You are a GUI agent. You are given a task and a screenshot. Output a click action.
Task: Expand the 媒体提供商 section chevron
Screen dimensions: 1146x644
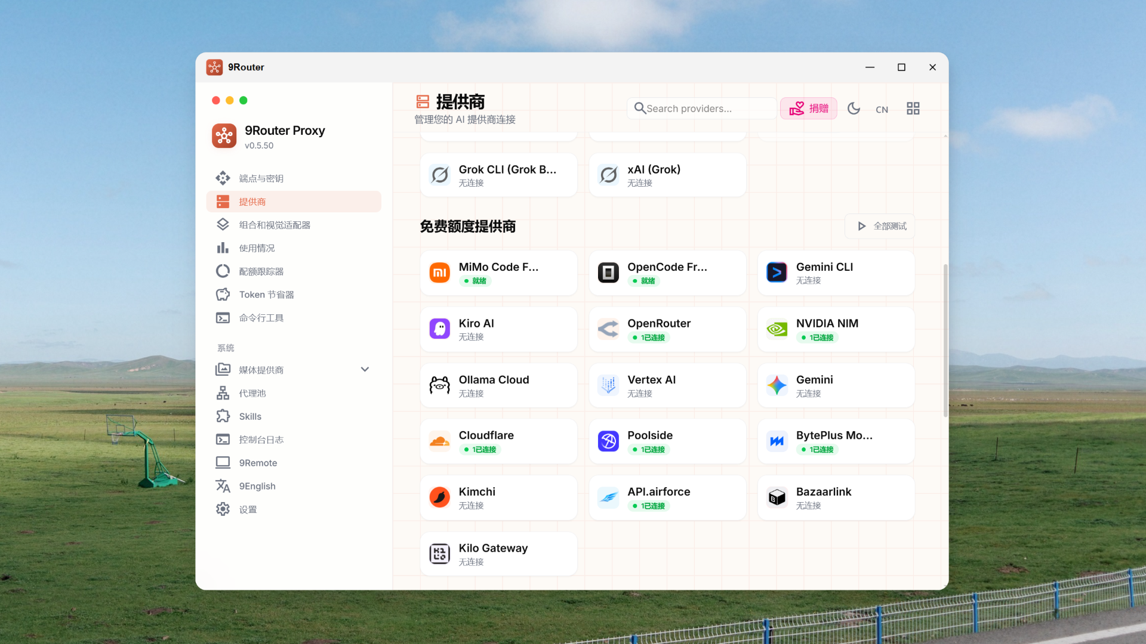(365, 370)
